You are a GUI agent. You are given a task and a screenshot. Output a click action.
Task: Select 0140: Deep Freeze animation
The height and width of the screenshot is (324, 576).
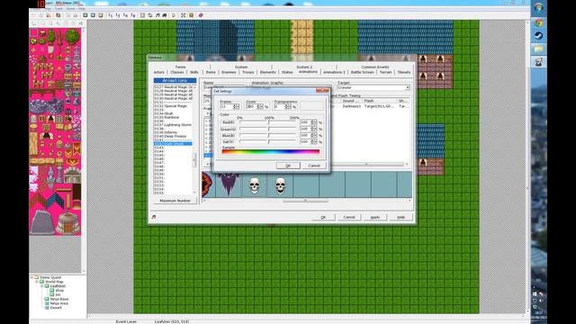173,136
